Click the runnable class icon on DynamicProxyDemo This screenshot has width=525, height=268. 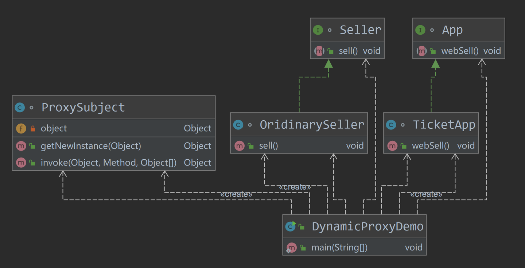291,226
